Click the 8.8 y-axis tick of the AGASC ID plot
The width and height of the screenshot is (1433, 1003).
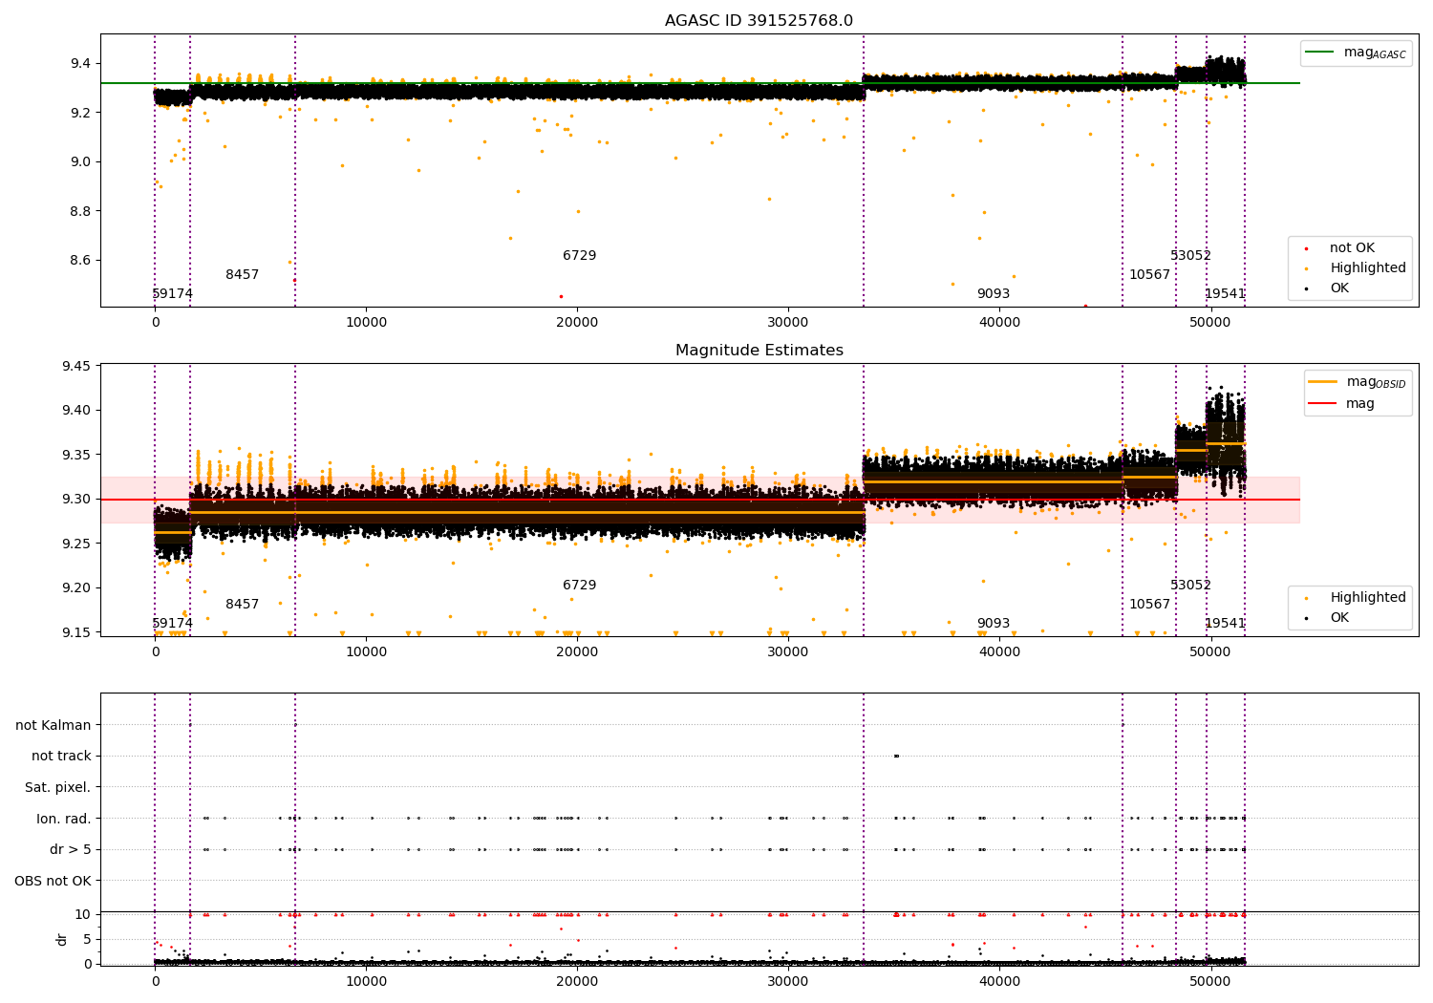pyautogui.click(x=80, y=211)
